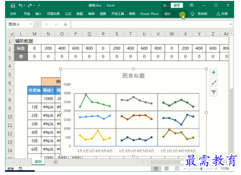Select the 案例 sheet tab

(x=38, y=162)
